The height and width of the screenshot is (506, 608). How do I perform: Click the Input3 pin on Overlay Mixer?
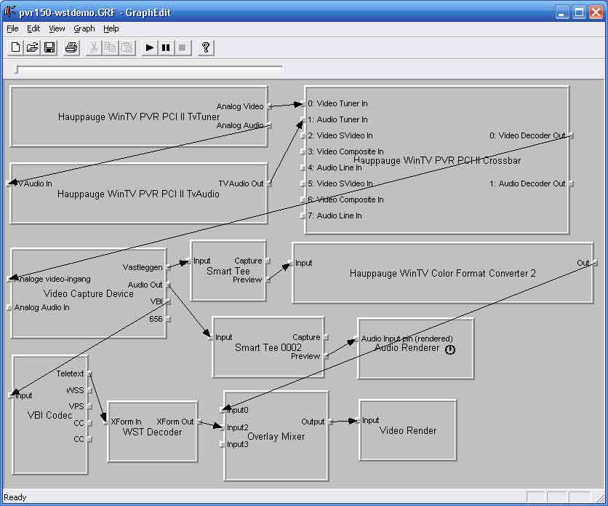[x=223, y=444]
